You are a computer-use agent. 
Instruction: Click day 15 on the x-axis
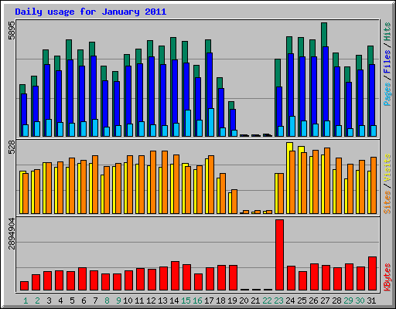186,301
